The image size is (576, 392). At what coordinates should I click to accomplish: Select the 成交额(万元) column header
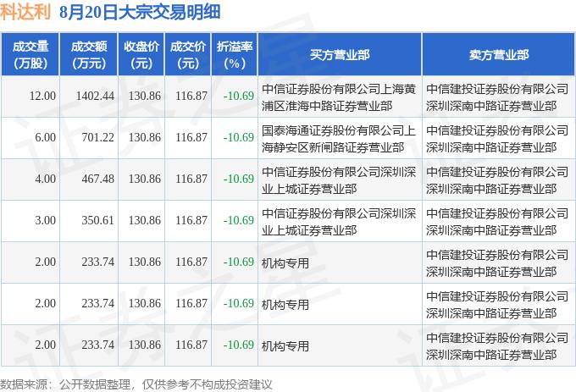[x=89, y=55]
